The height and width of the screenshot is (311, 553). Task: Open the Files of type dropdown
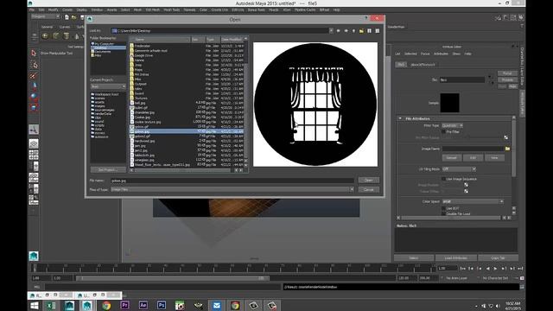pos(232,189)
